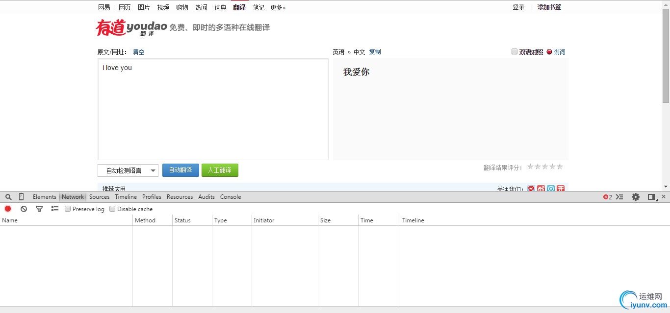670x313 pixels.
Task: Open the network filter funnel icon
Action: click(x=39, y=209)
